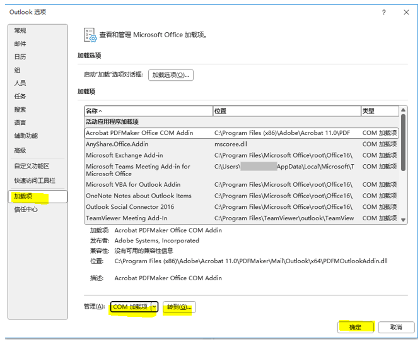420x344 pixels.
Task: Sort by the 名称 column header
Action: [149, 111]
